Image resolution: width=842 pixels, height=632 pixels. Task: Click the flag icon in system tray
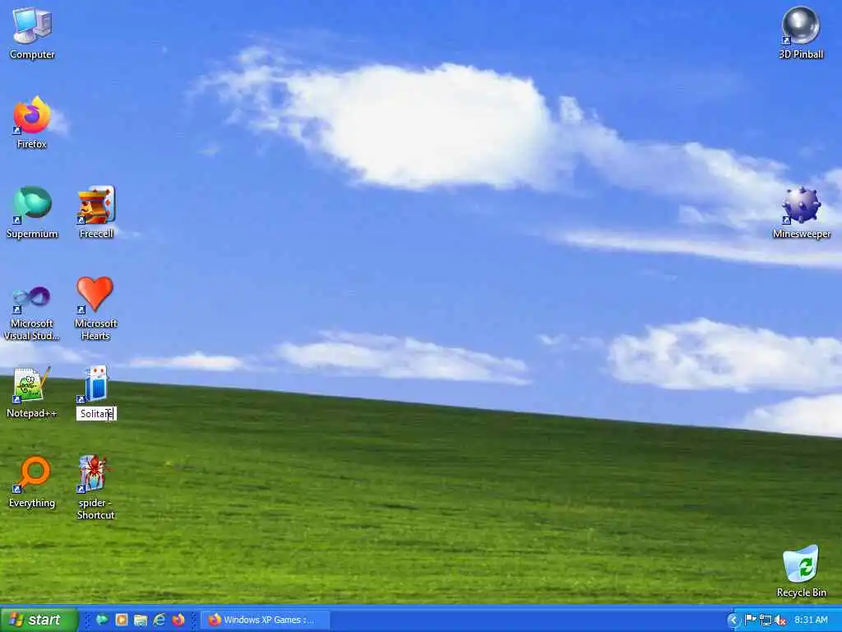751,620
